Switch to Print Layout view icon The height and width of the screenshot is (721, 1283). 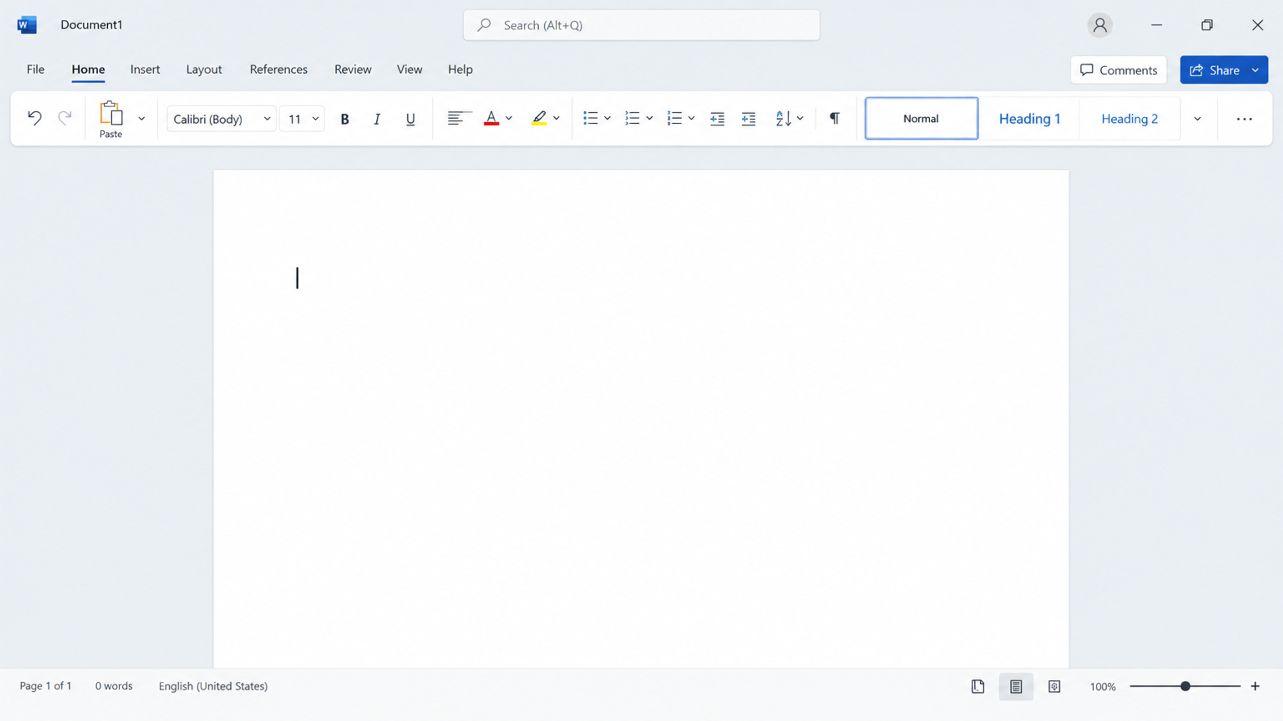click(x=1016, y=686)
